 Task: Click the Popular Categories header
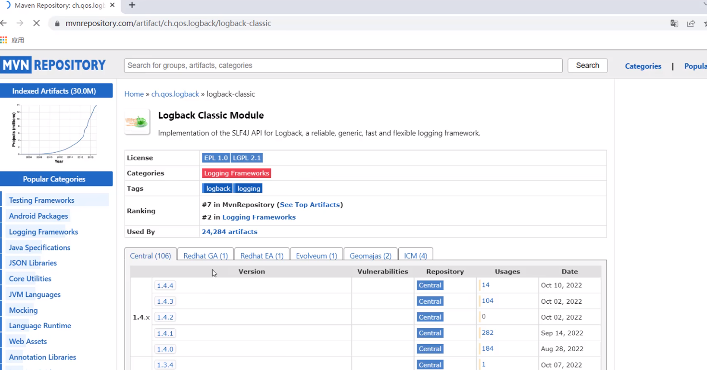click(56, 179)
